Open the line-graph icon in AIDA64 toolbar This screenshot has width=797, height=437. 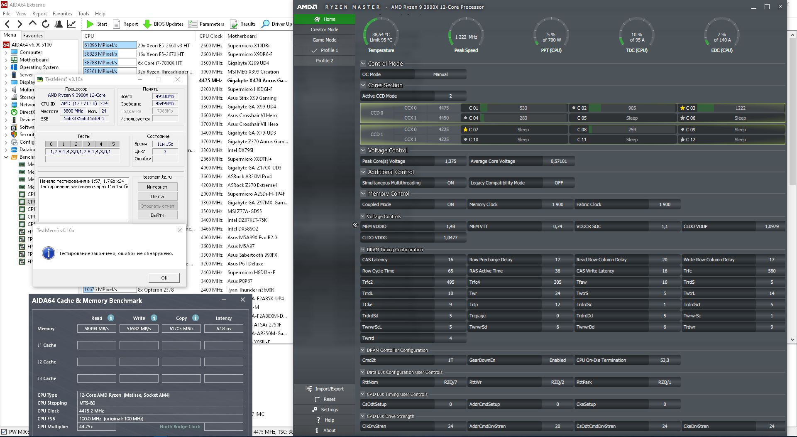point(71,24)
